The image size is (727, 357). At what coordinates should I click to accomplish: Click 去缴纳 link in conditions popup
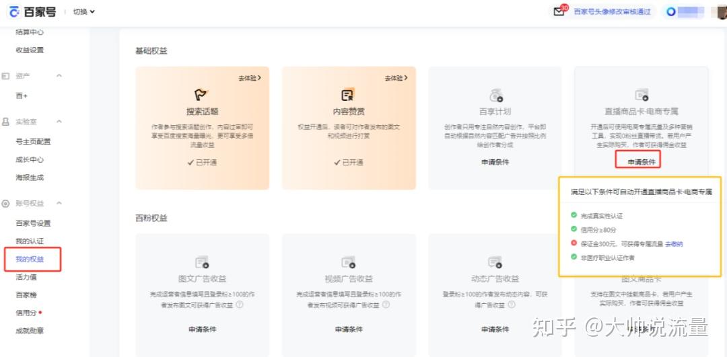tap(674, 244)
